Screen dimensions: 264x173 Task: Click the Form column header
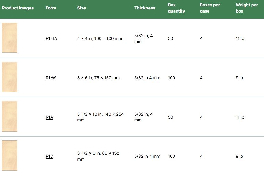point(51,8)
